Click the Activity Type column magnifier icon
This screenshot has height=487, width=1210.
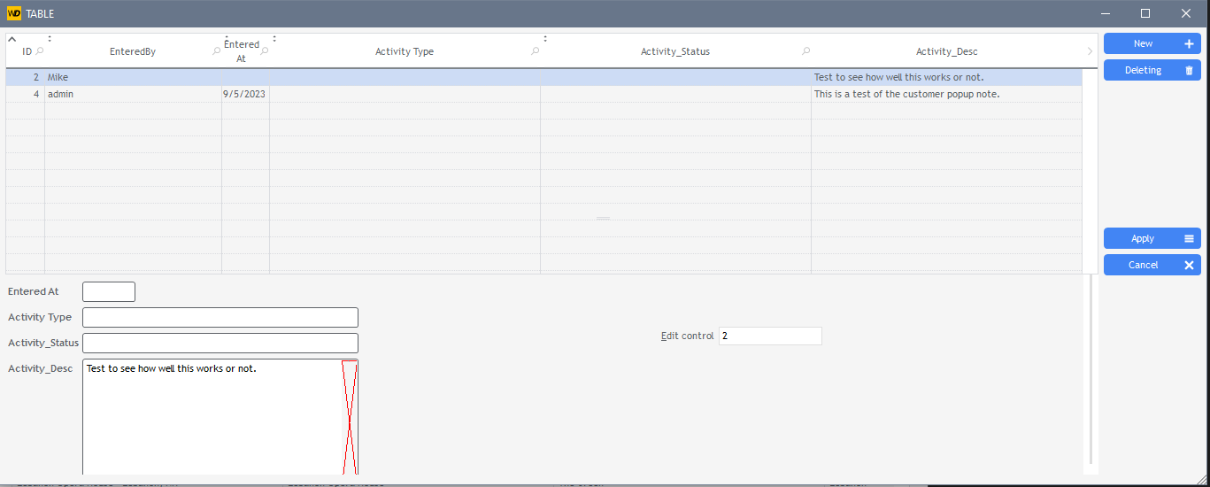coord(535,51)
